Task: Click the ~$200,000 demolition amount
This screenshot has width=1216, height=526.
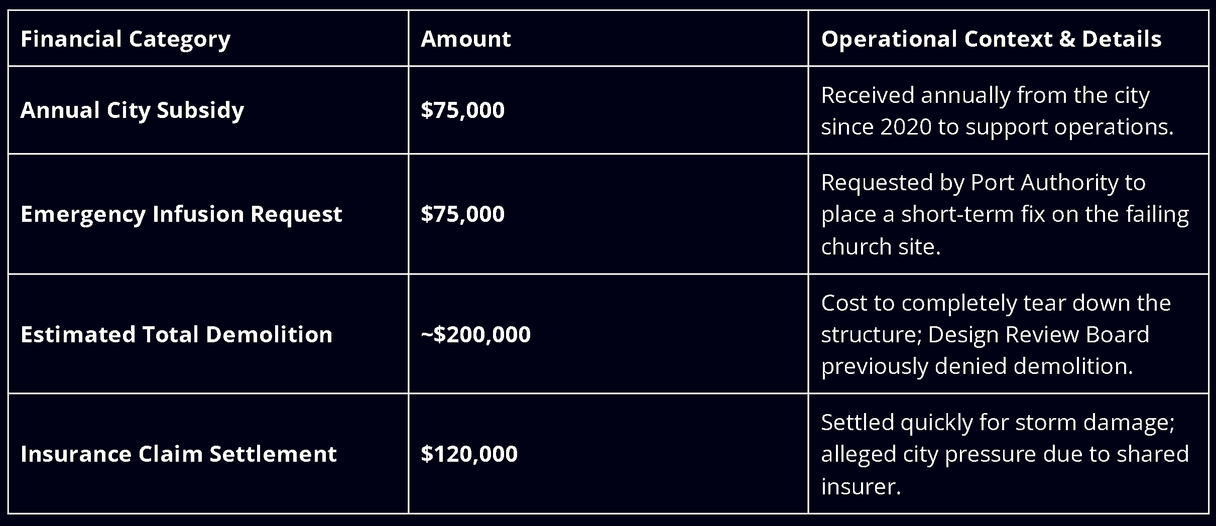Action: (x=475, y=334)
